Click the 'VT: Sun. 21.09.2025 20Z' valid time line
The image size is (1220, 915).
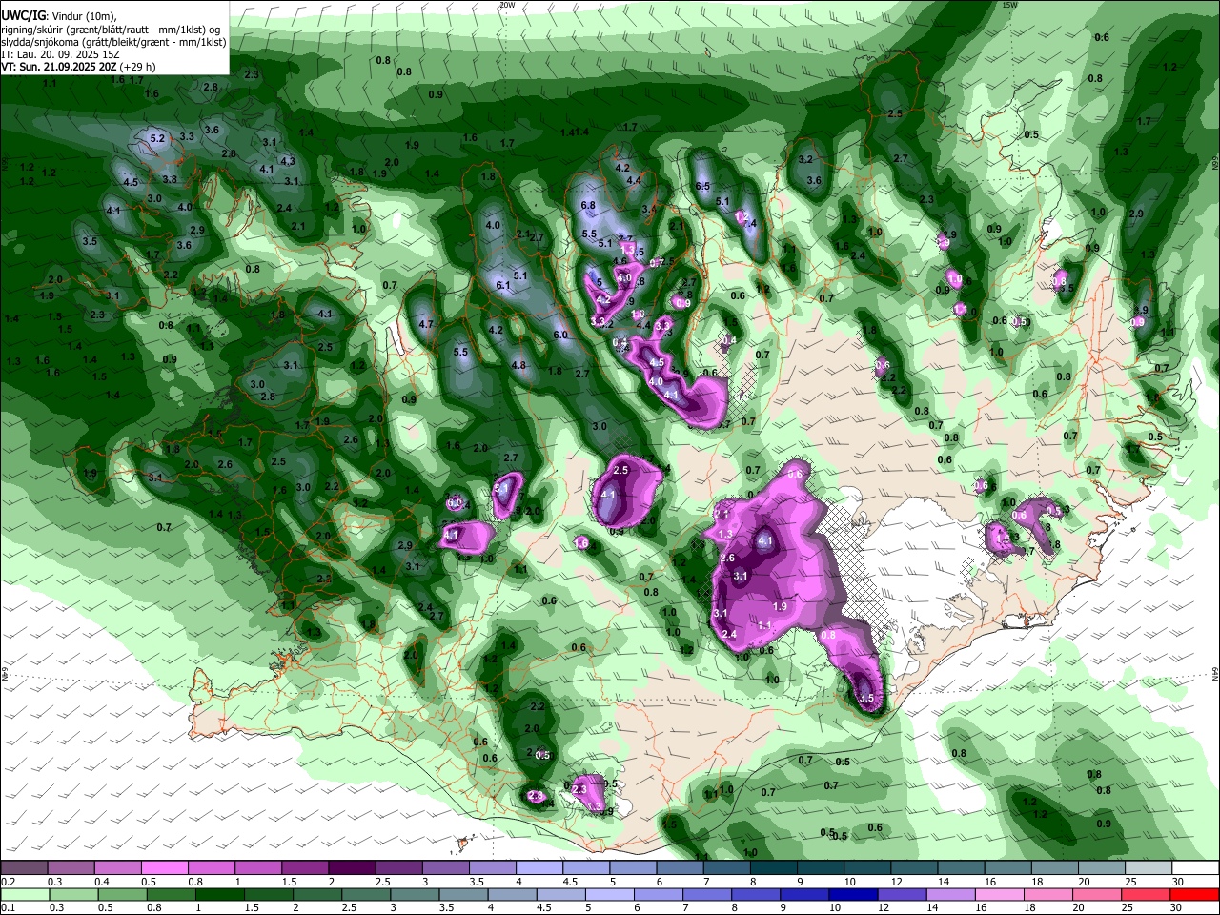[58, 67]
